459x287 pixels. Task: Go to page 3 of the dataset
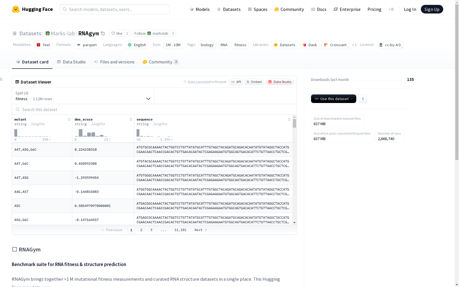(151, 230)
